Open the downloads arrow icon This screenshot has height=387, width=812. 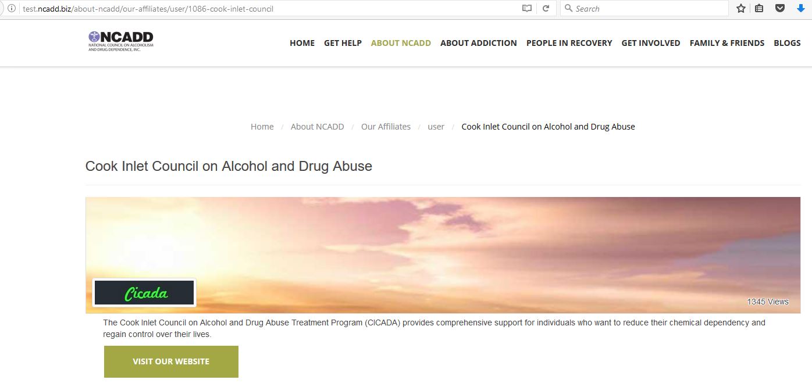pos(801,9)
